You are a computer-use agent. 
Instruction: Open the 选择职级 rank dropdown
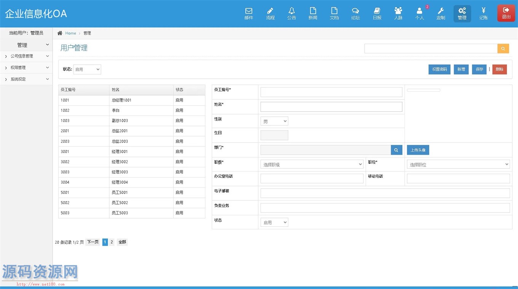pyautogui.click(x=312, y=165)
